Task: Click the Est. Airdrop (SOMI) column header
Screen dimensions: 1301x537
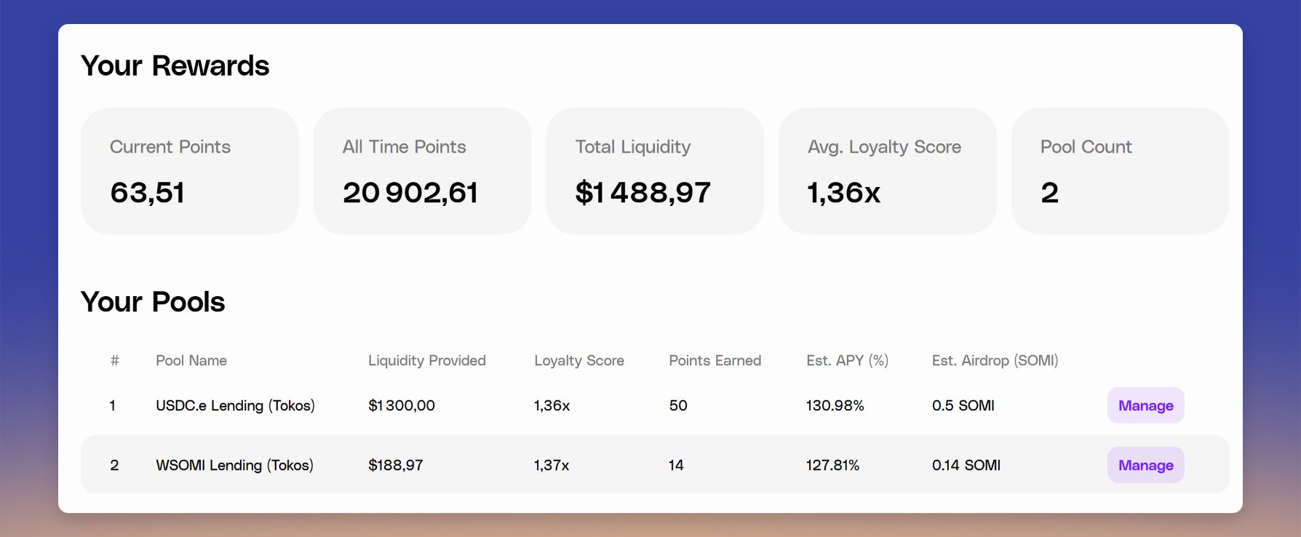Action: coord(995,360)
